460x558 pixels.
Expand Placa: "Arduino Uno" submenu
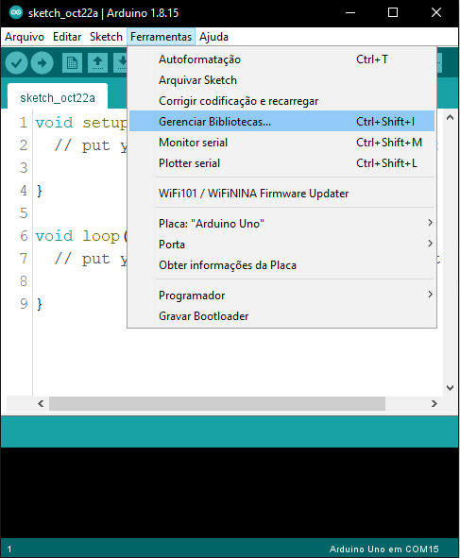click(281, 224)
